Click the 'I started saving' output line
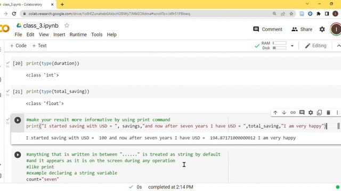Image resolution: width=341 pixels, height=191 pixels. pos(161,138)
